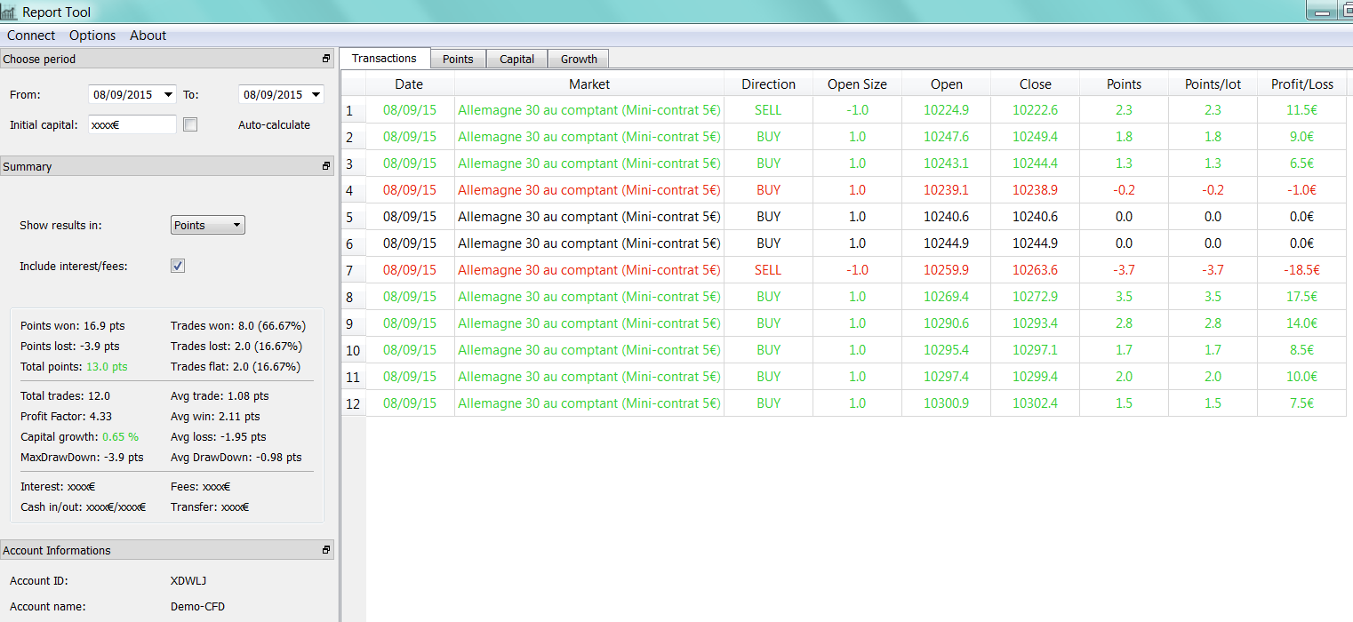Undock the Summary panel
Screen dimensions: 1353x622
pyautogui.click(x=326, y=166)
